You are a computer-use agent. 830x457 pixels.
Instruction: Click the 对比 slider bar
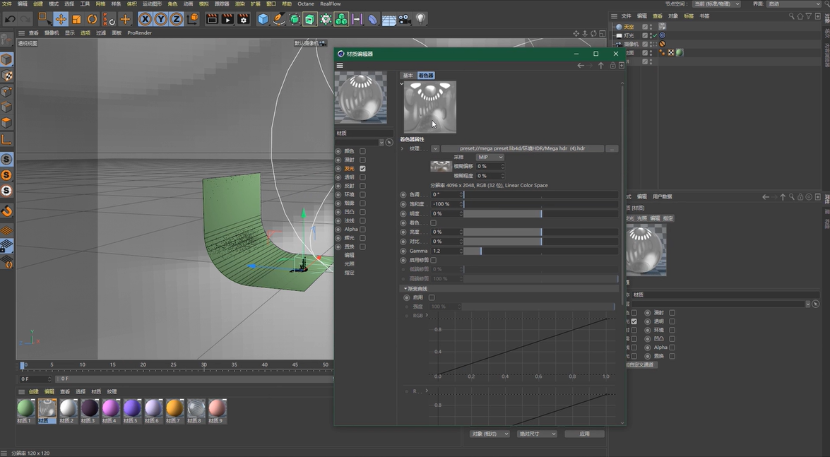[541, 242]
